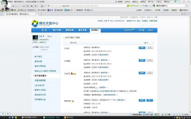Image resolution: width=191 pixels, height=119 pixels.
Task: Open the 文件(F) menu
Action: click(127, 2)
